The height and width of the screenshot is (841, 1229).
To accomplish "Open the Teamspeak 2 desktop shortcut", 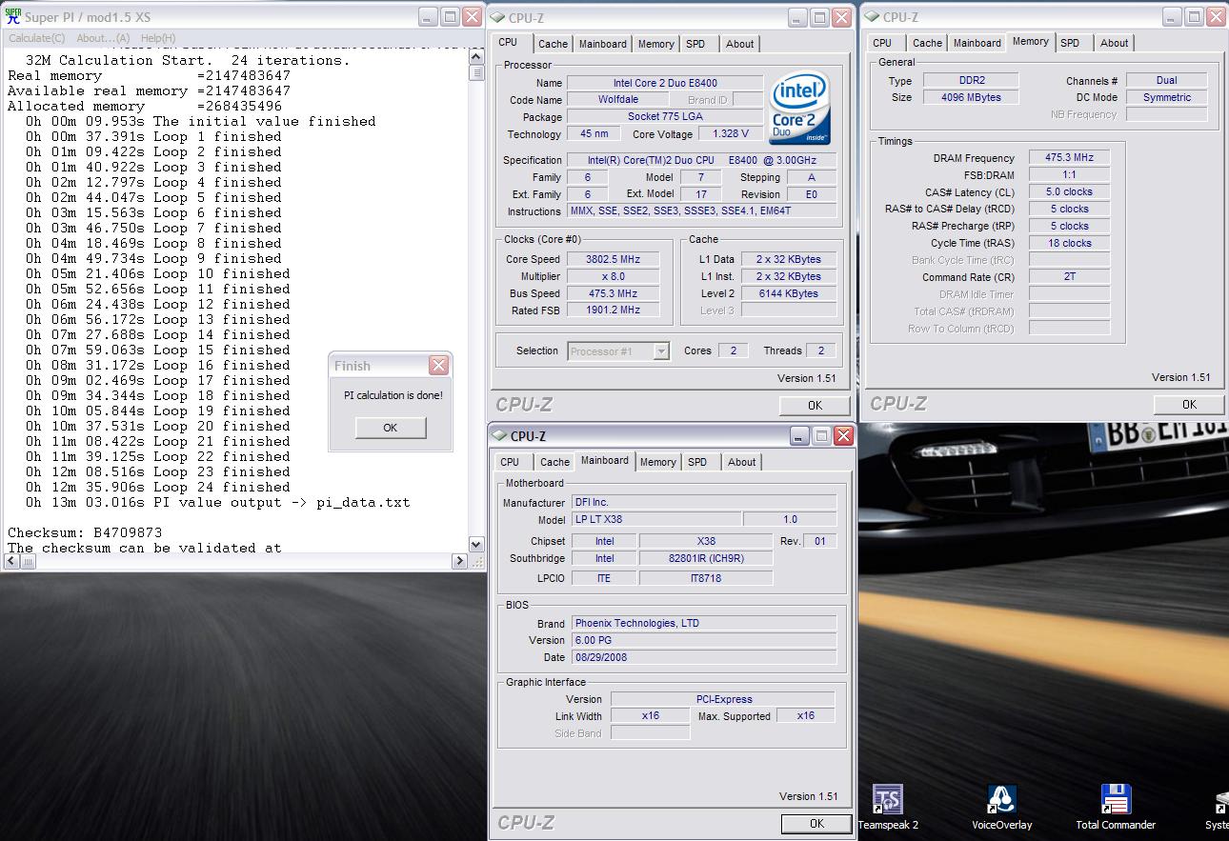I will [887, 806].
